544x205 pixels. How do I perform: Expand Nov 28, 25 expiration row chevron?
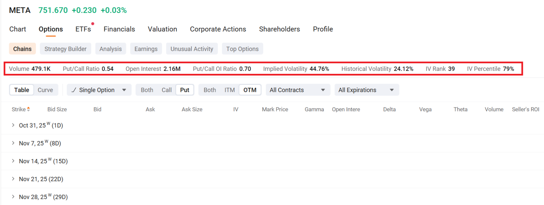13,197
